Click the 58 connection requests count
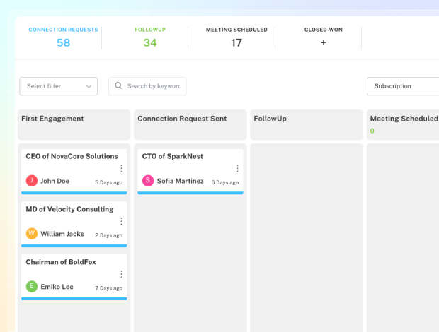 pyautogui.click(x=63, y=42)
